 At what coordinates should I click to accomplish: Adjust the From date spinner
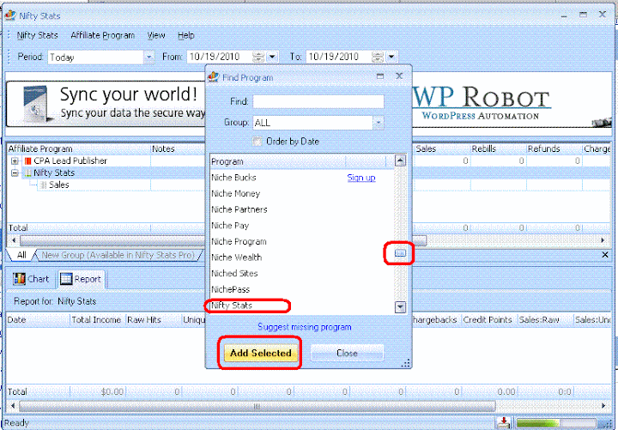[x=258, y=57]
